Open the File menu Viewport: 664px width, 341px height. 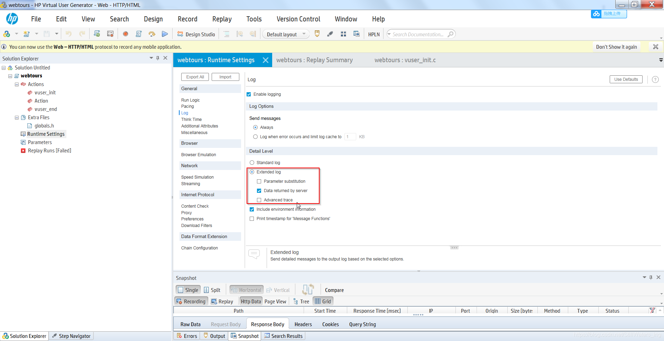tap(36, 19)
